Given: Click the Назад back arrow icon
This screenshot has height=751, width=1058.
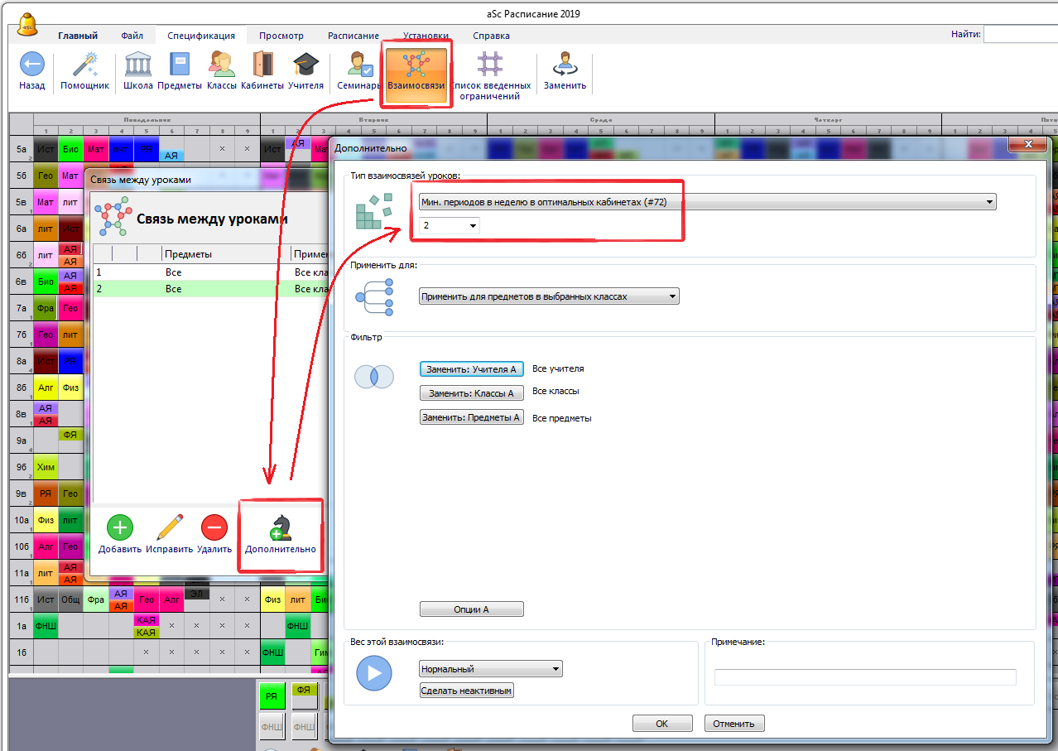Looking at the screenshot, I should (31, 65).
